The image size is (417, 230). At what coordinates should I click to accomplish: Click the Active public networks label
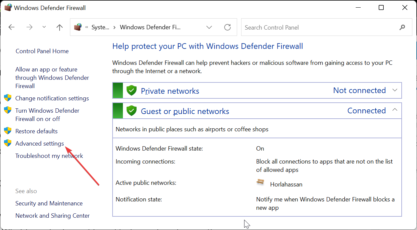(x=146, y=183)
